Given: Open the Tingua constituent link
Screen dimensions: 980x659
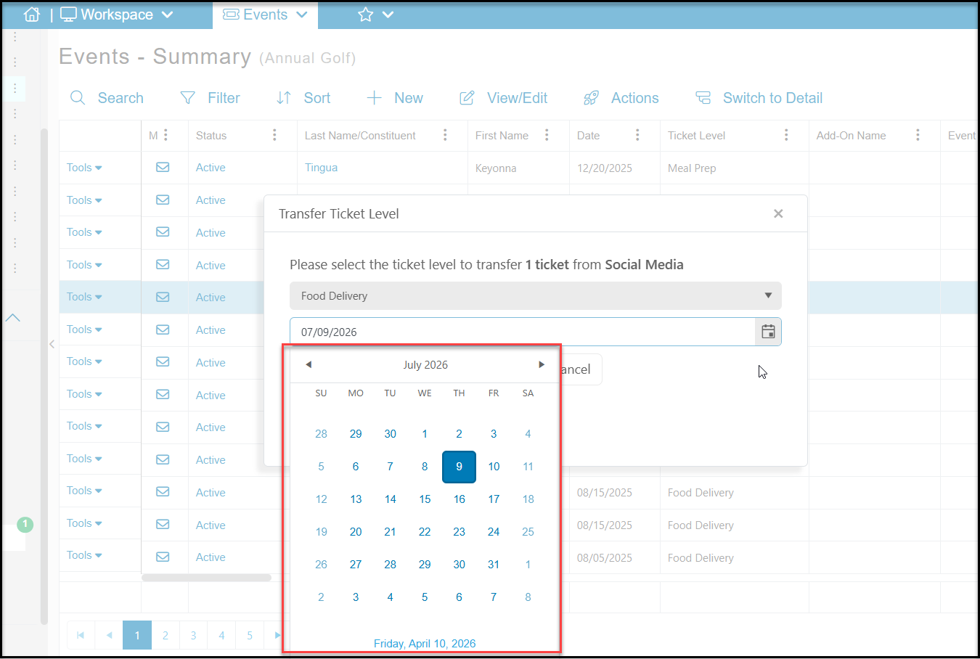Looking at the screenshot, I should tap(321, 168).
